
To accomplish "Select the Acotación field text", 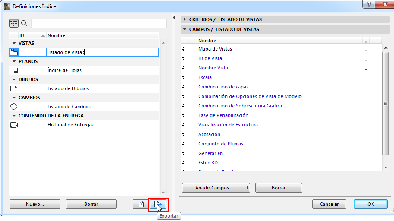I will point(209,134).
